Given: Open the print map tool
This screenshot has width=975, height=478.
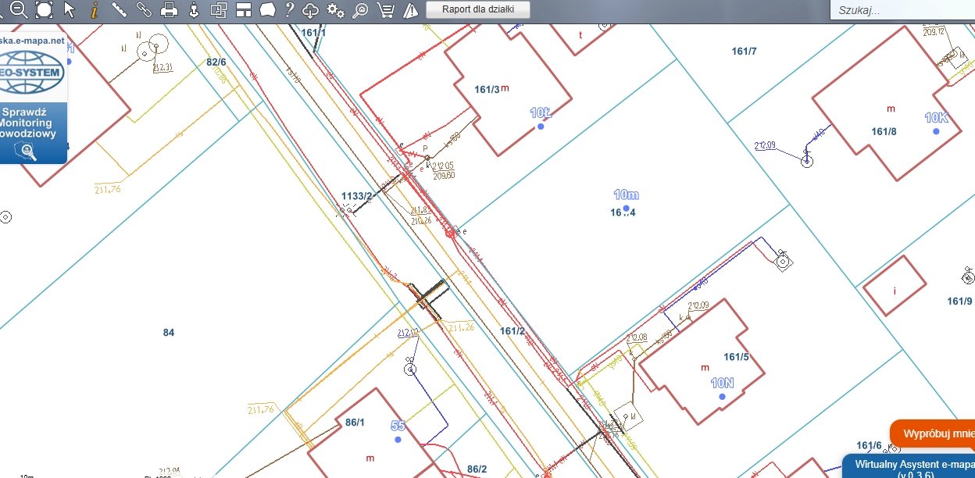Looking at the screenshot, I should click(169, 9).
